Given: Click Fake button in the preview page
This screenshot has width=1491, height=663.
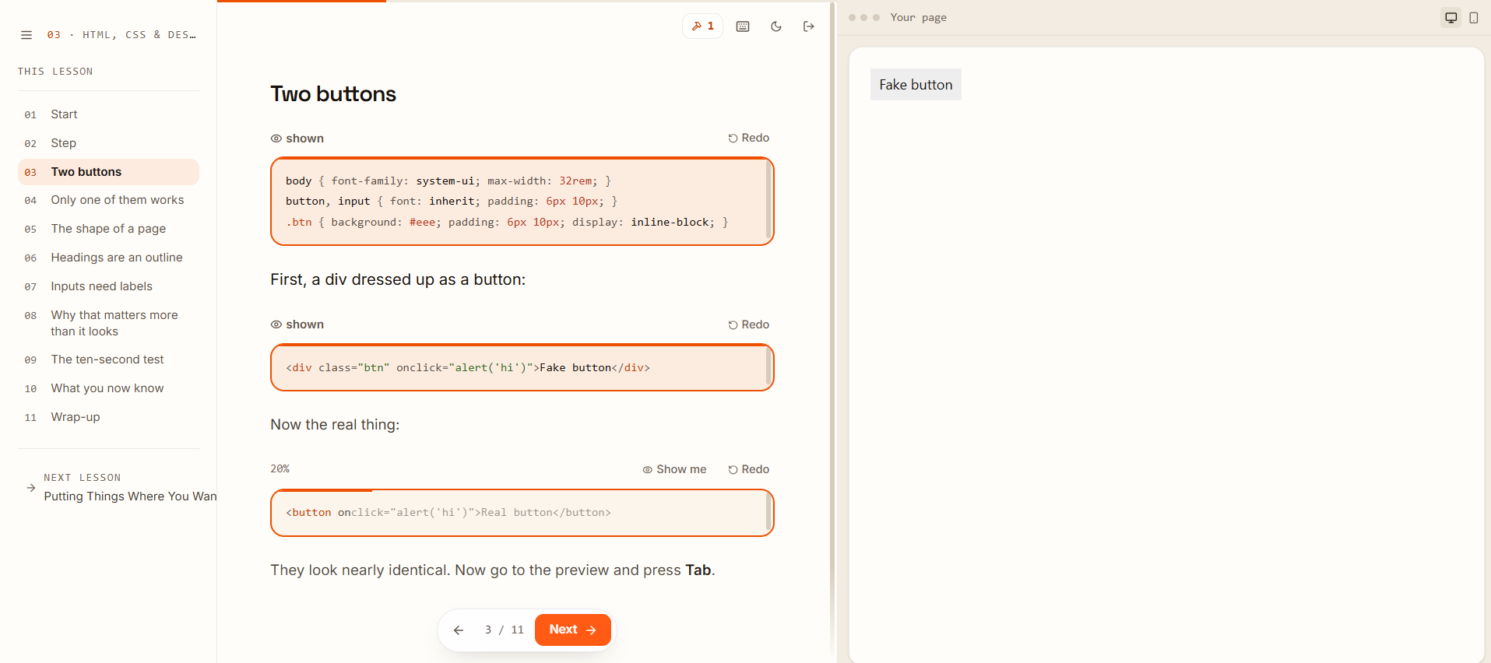Looking at the screenshot, I should 916,85.
